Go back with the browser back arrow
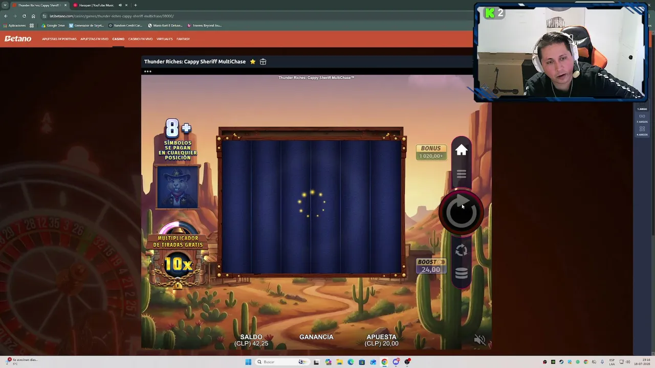Image resolution: width=655 pixels, height=368 pixels. [6, 16]
